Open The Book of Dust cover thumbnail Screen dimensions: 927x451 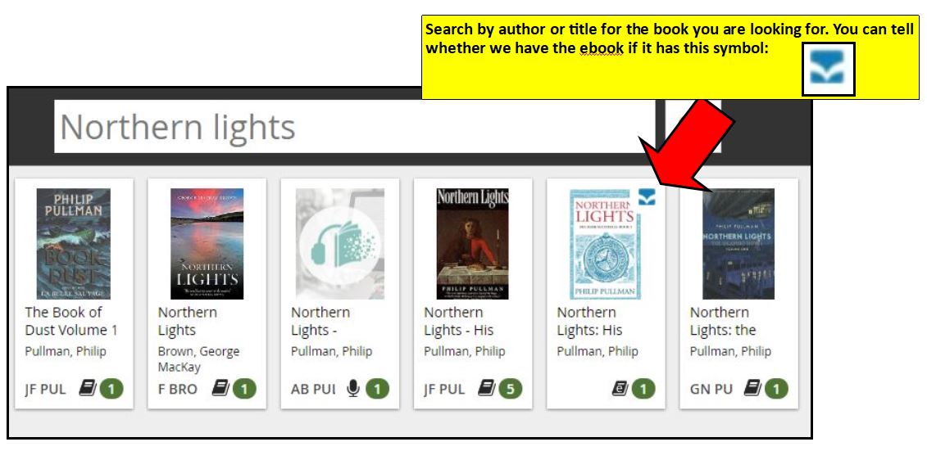pos(73,244)
